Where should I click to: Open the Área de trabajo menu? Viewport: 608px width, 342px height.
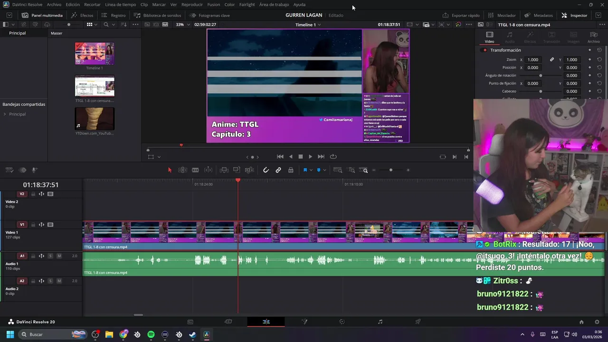274,4
